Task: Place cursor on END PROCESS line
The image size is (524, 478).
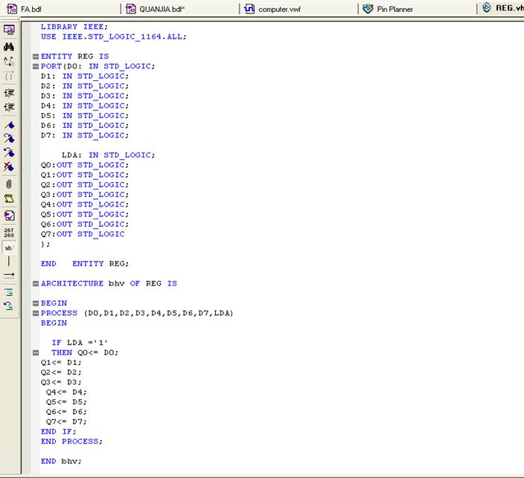Action: pyautogui.click(x=71, y=441)
